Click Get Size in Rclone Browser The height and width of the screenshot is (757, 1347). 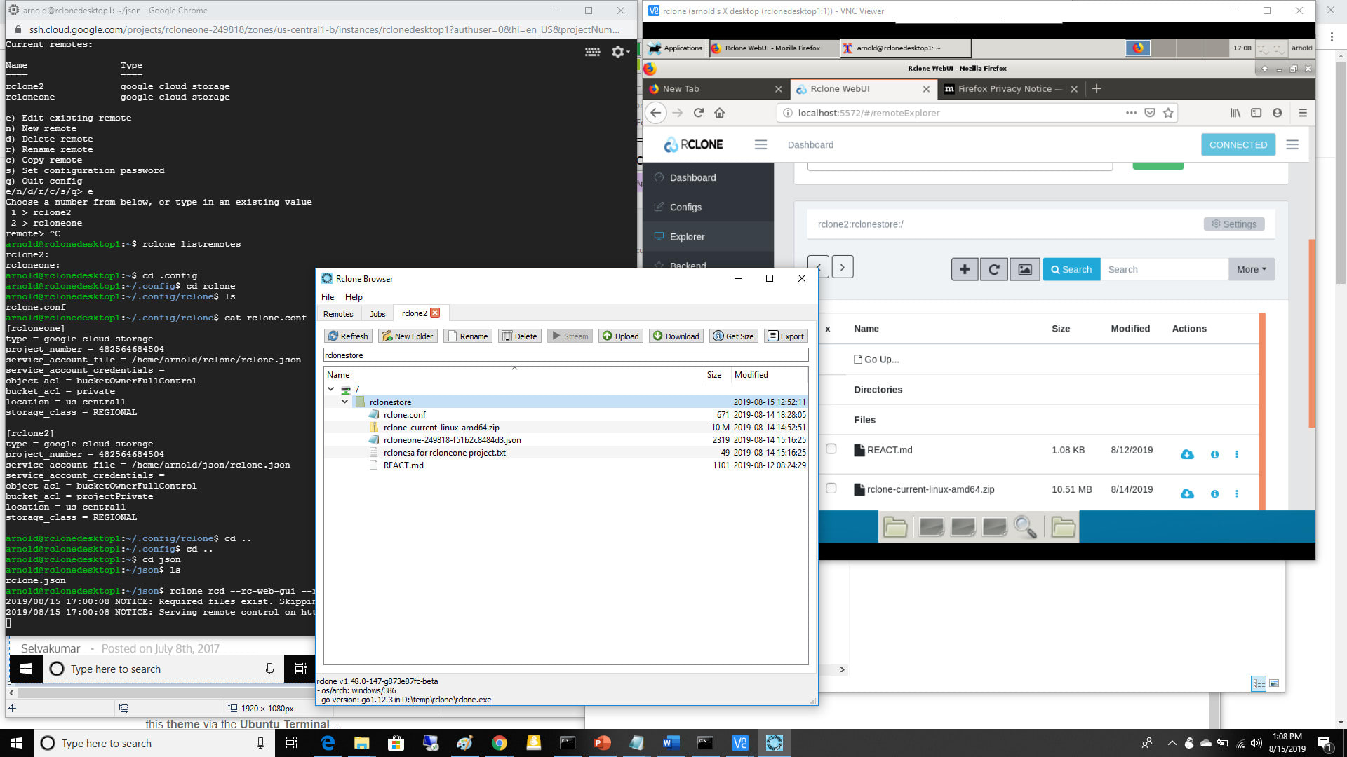pos(733,336)
